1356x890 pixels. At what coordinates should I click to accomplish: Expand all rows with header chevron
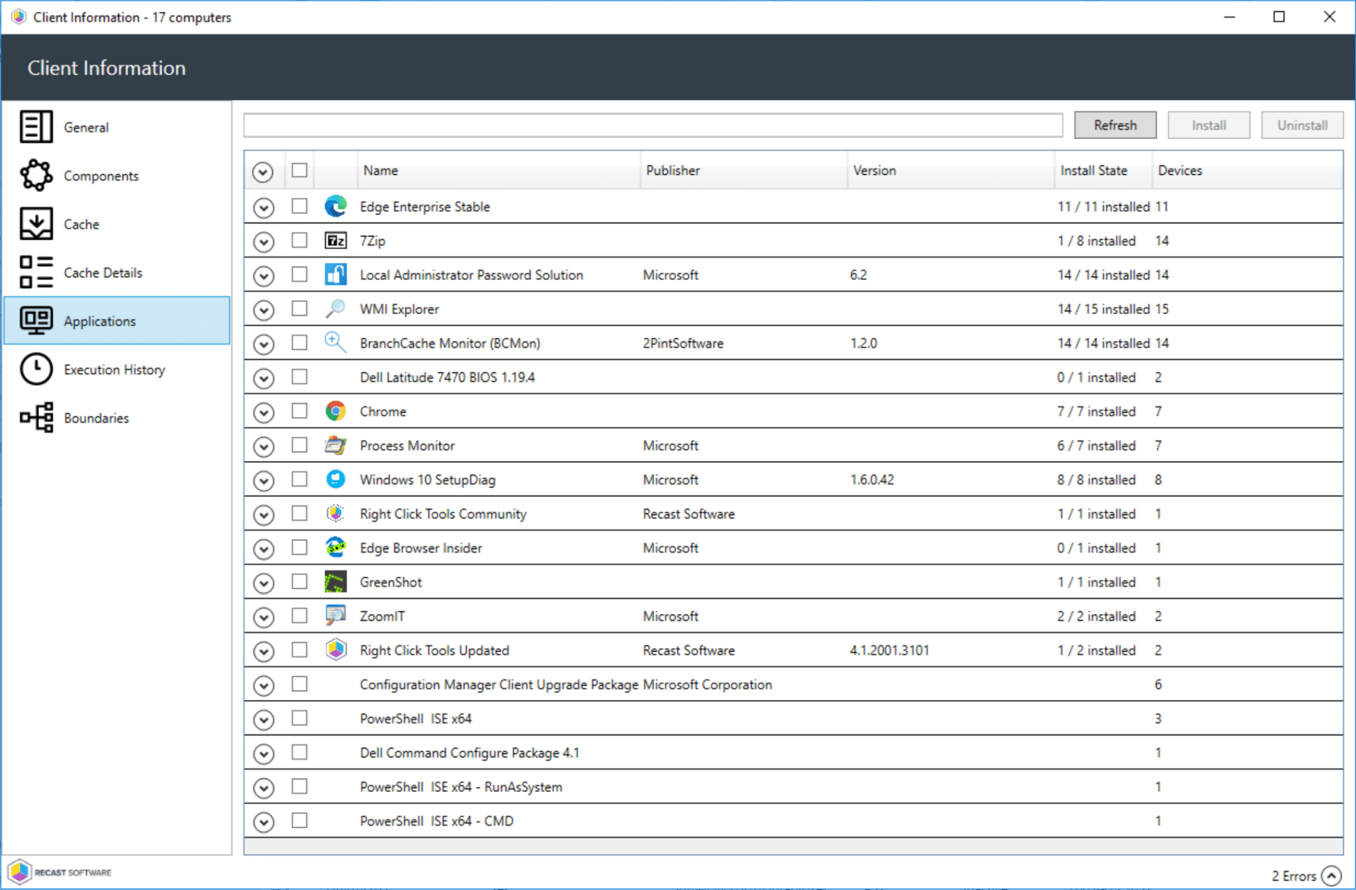pos(263,172)
